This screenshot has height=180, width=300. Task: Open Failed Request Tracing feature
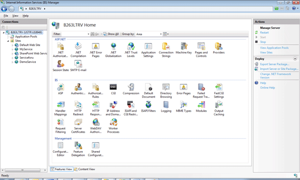201,90
